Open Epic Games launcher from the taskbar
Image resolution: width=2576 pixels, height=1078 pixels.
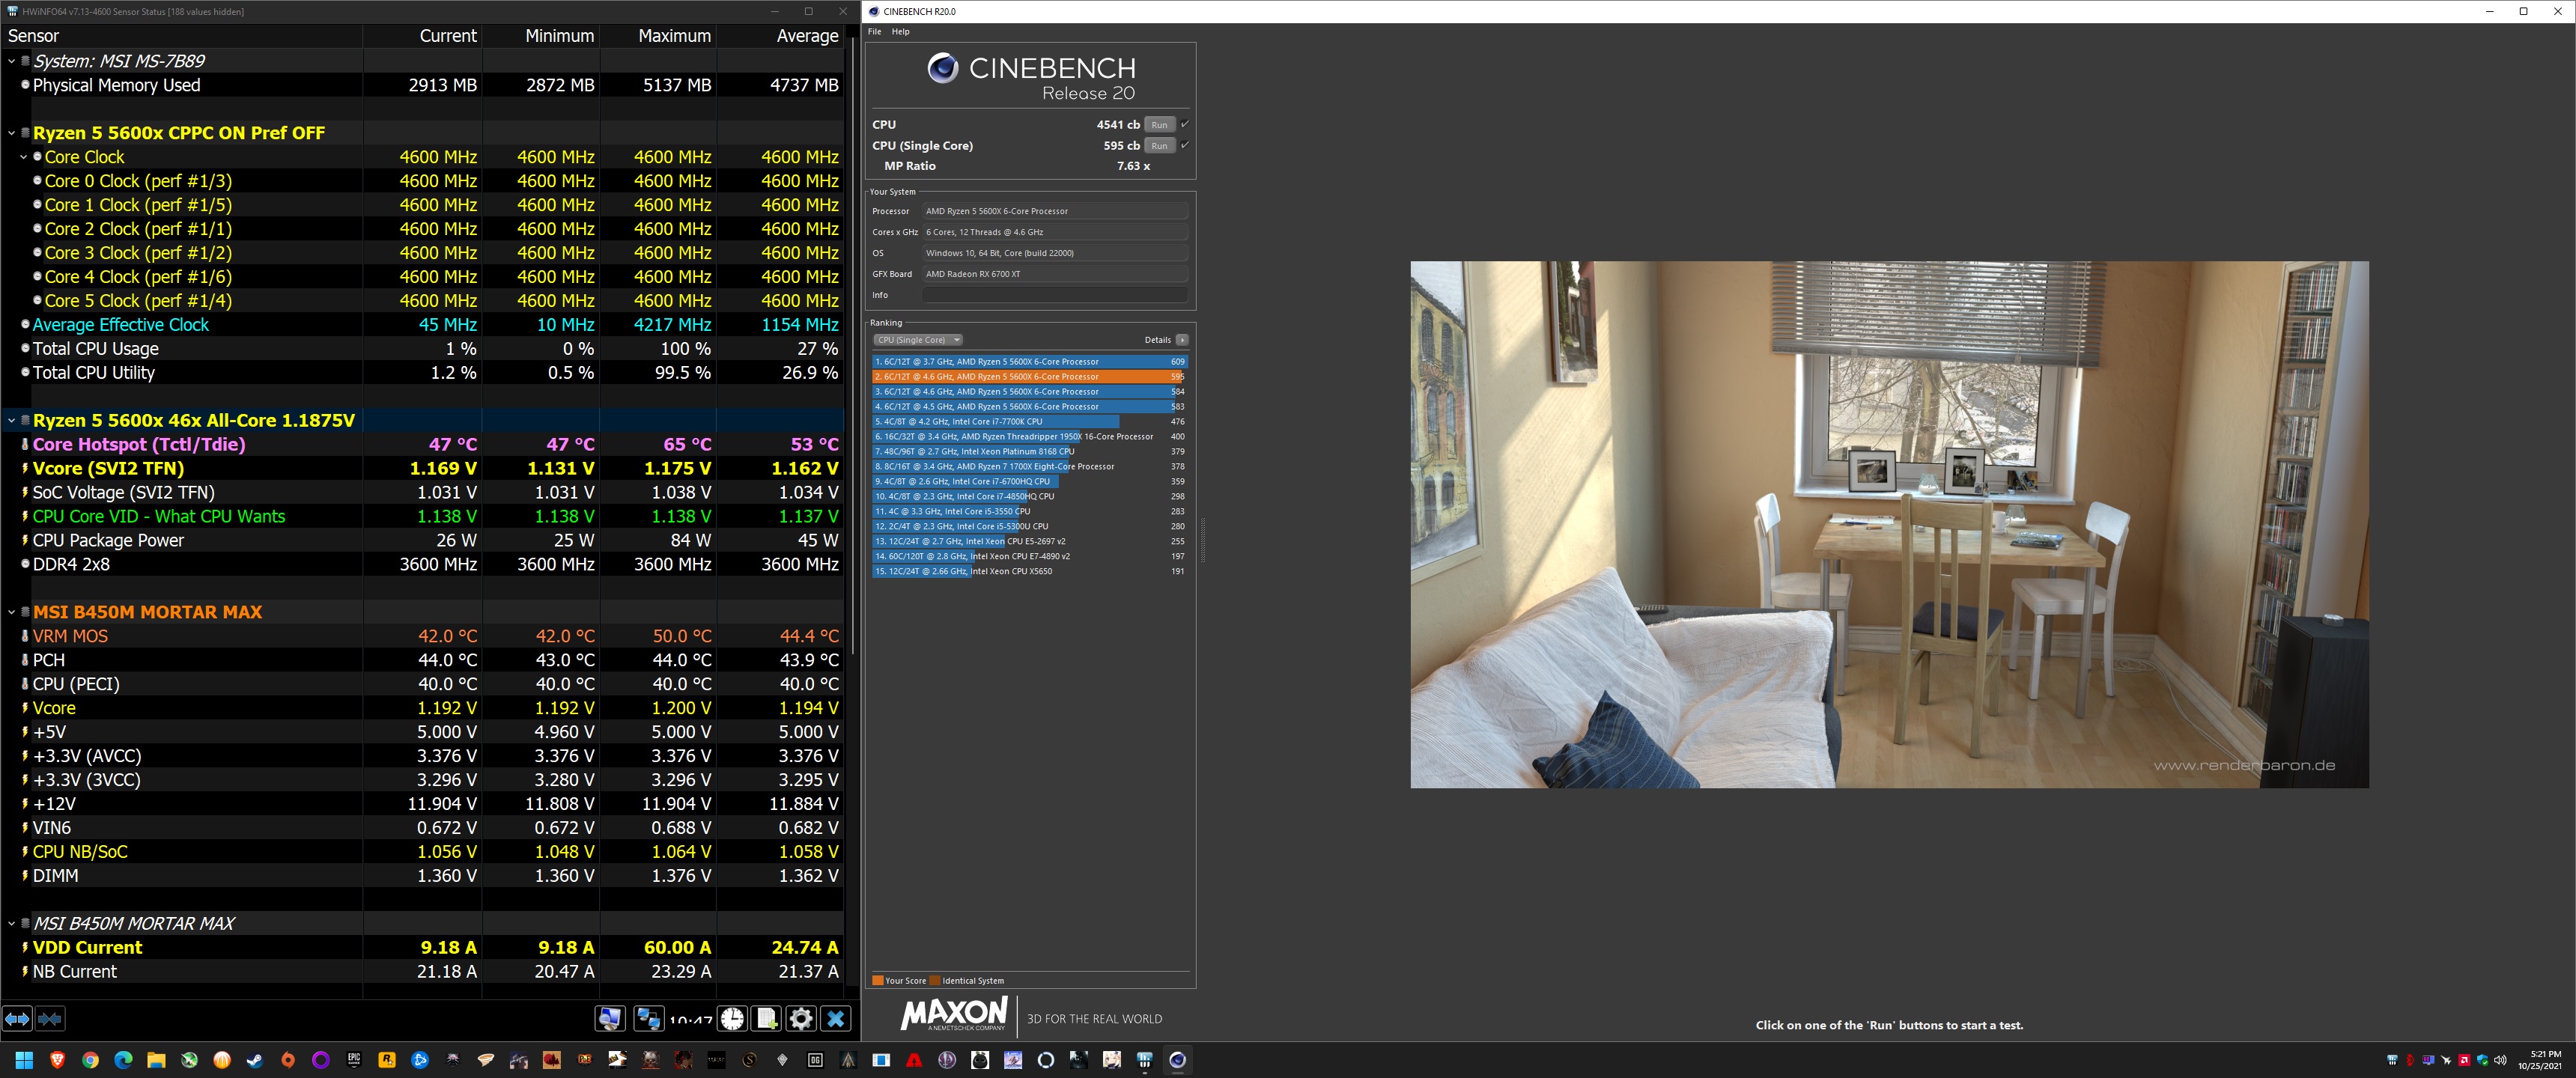tap(354, 1060)
